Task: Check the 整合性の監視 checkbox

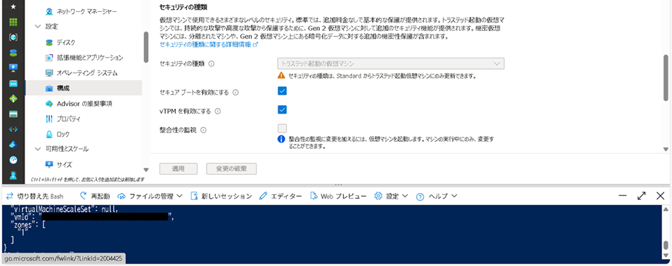Action: tap(282, 128)
